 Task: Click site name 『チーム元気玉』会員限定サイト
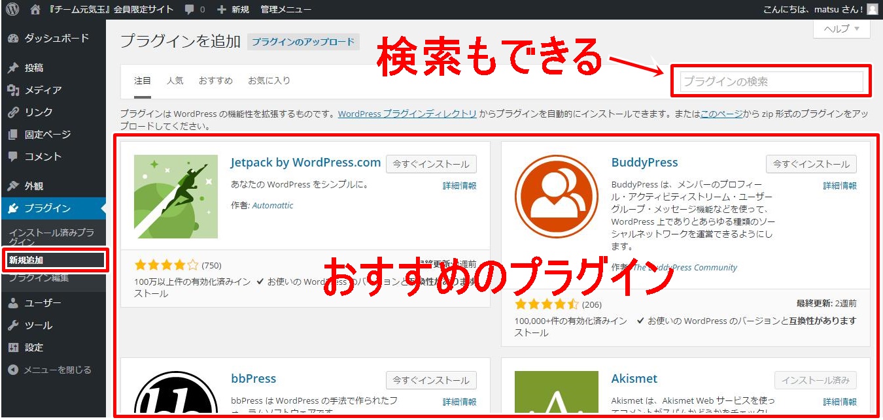point(112,10)
